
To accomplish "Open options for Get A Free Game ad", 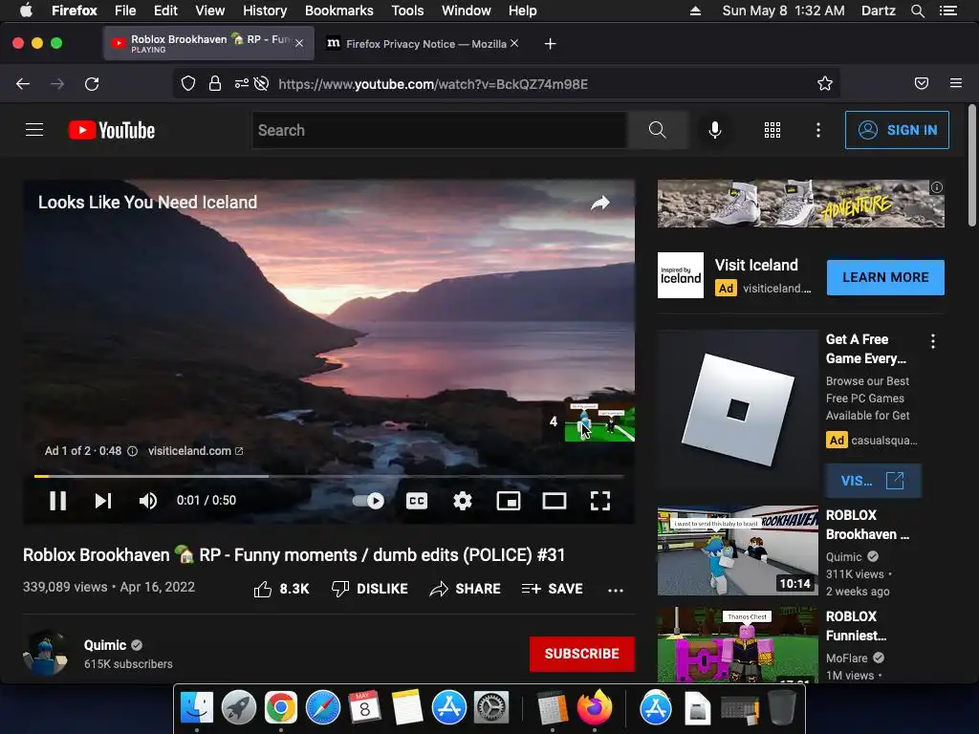I will [x=933, y=341].
